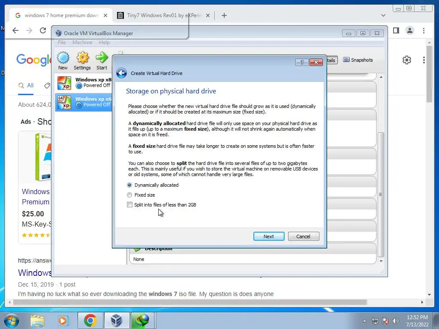Click the VirtualBox details pane scrollbar

click(x=381, y=194)
